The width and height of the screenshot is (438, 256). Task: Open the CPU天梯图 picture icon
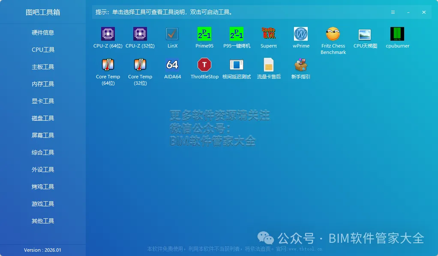click(x=365, y=35)
